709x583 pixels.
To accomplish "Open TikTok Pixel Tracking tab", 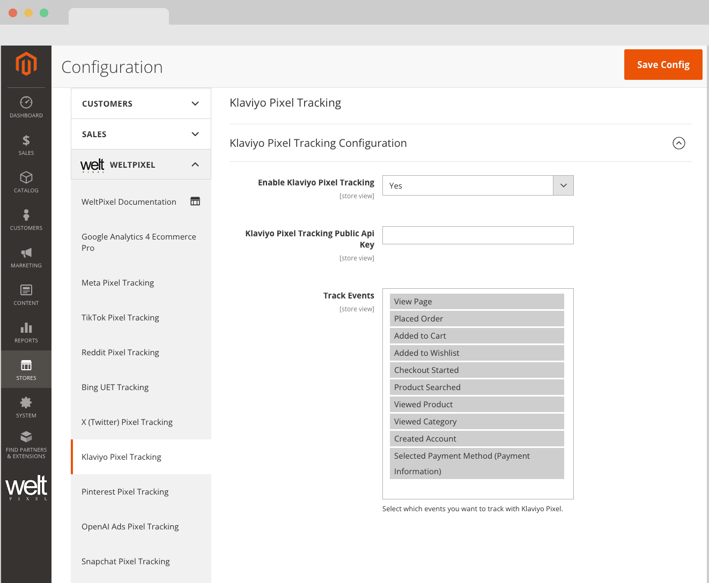I will [141, 318].
